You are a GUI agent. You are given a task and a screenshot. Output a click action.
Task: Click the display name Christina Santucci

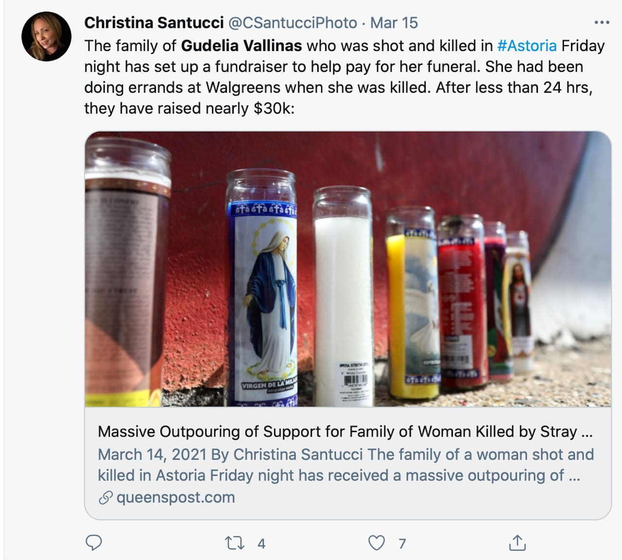tap(154, 23)
